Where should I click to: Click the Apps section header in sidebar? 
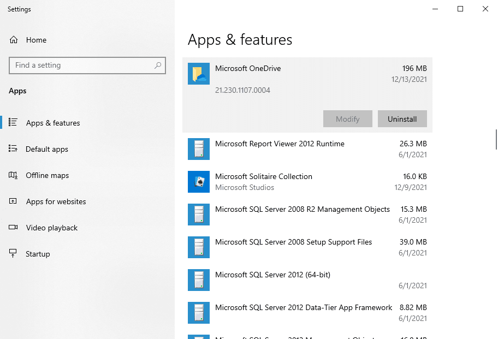click(x=17, y=91)
